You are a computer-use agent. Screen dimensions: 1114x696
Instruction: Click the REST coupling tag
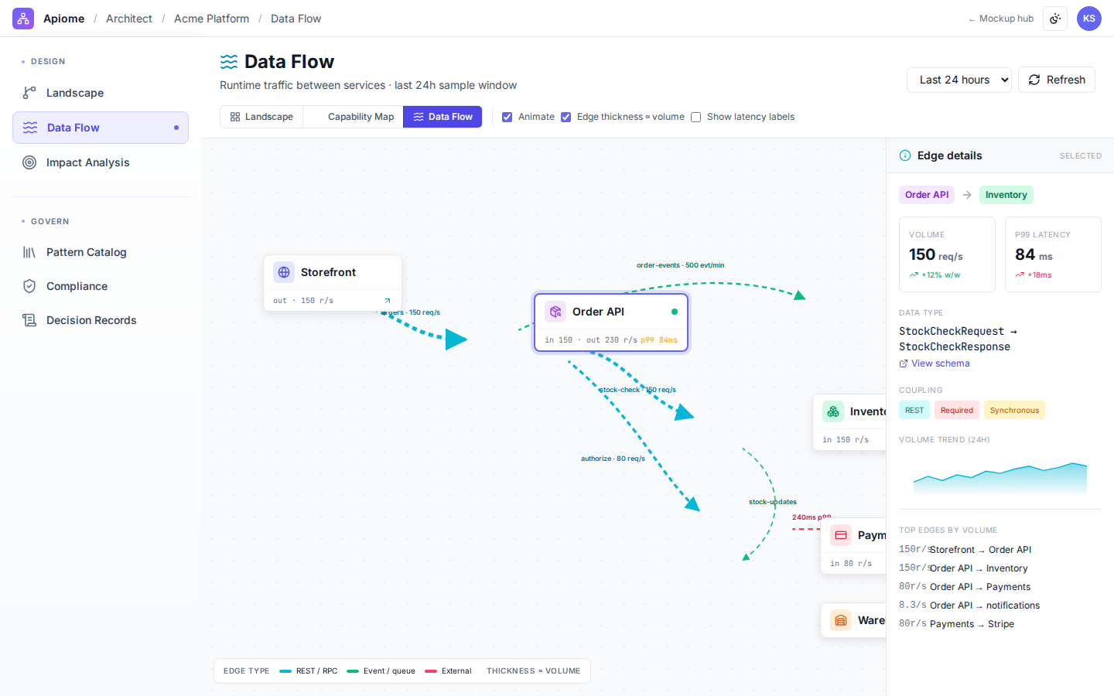pos(914,410)
